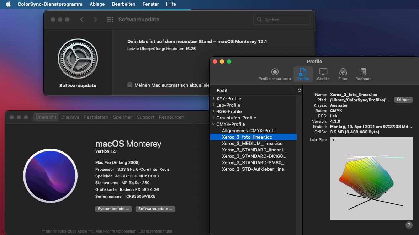
Task: Click the Systembericht button
Action: 113,209
